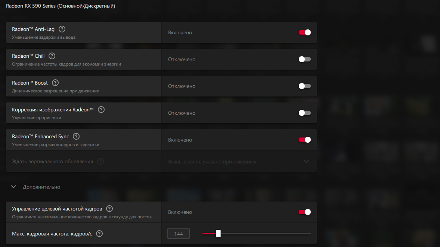Click the Radeon Enhanced Sync label

tap(40, 136)
